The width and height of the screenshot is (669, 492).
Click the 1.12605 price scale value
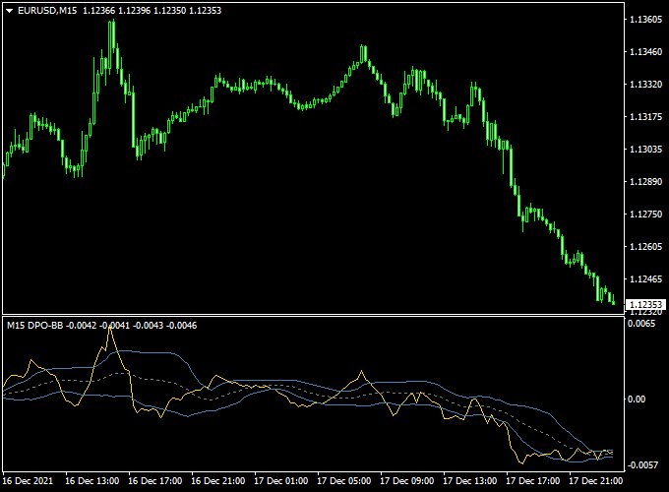coord(646,247)
